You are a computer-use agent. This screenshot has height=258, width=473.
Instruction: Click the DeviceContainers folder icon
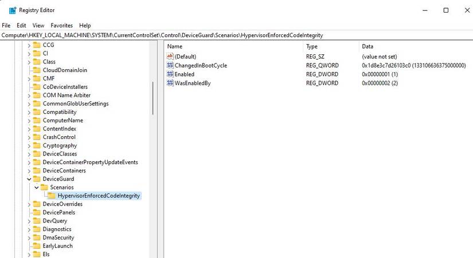click(x=37, y=170)
